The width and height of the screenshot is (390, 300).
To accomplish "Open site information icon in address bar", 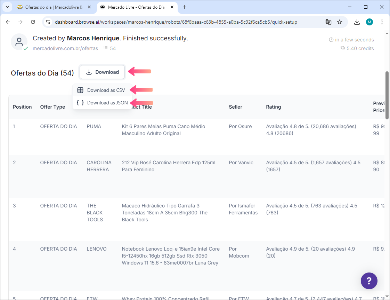I will click(x=48, y=22).
